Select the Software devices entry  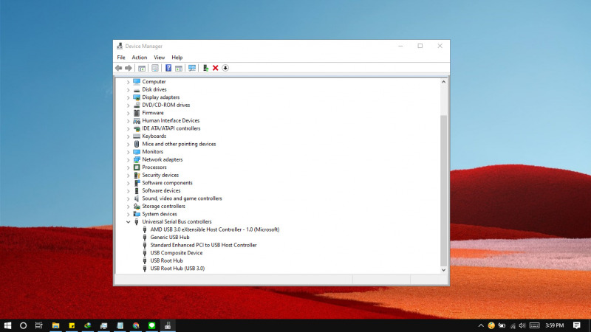click(161, 190)
